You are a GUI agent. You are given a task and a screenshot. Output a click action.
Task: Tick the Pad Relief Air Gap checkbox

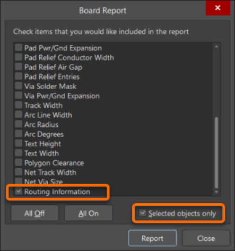tap(19, 67)
